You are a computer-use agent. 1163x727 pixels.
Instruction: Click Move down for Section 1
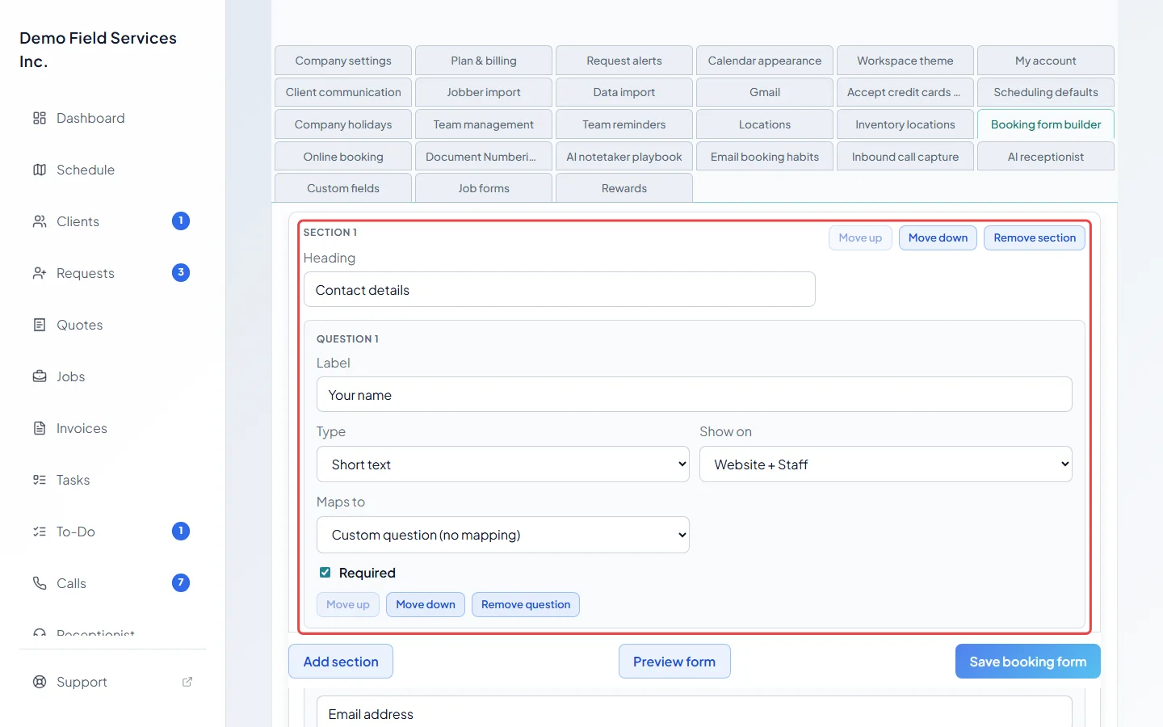[x=938, y=237]
